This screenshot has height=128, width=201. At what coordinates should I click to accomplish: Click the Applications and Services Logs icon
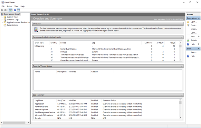pyautogui.click(x=5, y=22)
